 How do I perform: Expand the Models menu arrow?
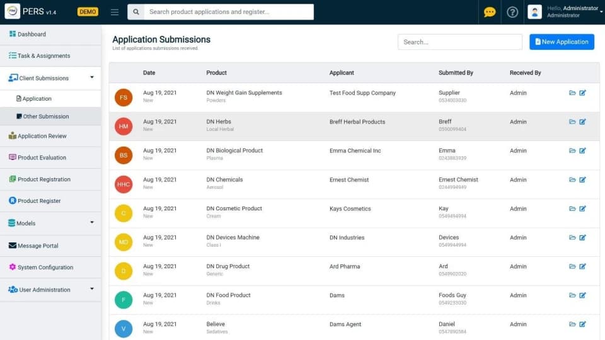pyautogui.click(x=92, y=222)
